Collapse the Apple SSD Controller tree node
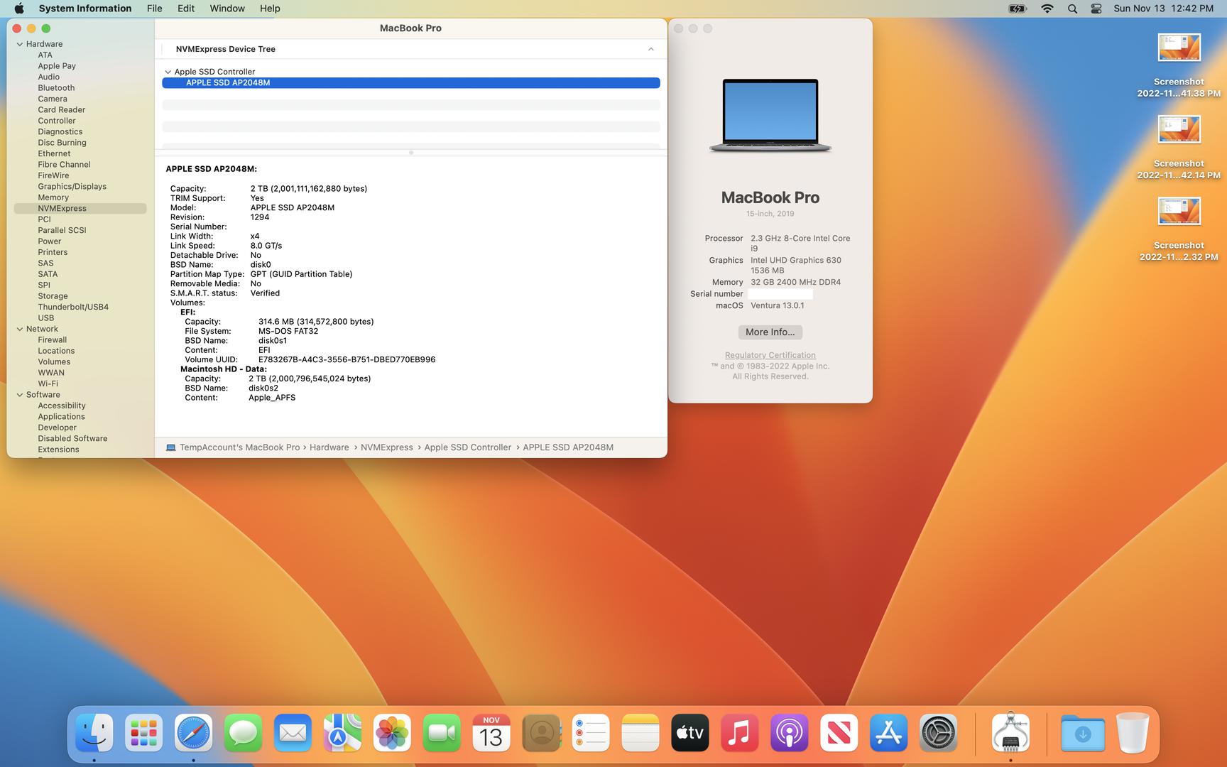 [x=168, y=72]
